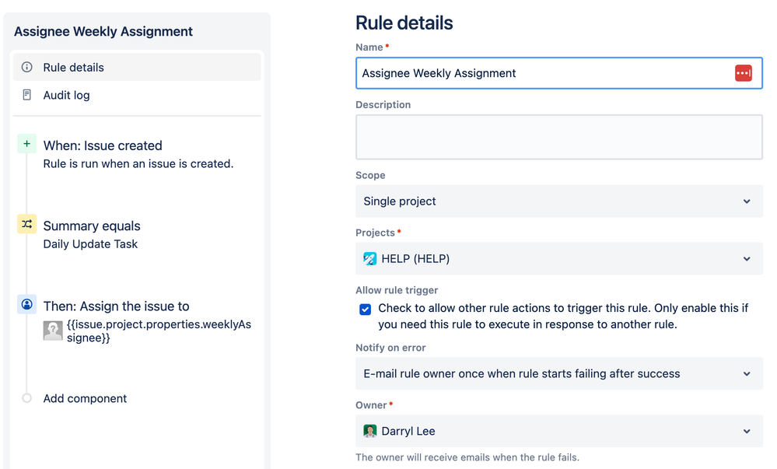Click the grey unknown-user avatar placeholder

coord(53,331)
